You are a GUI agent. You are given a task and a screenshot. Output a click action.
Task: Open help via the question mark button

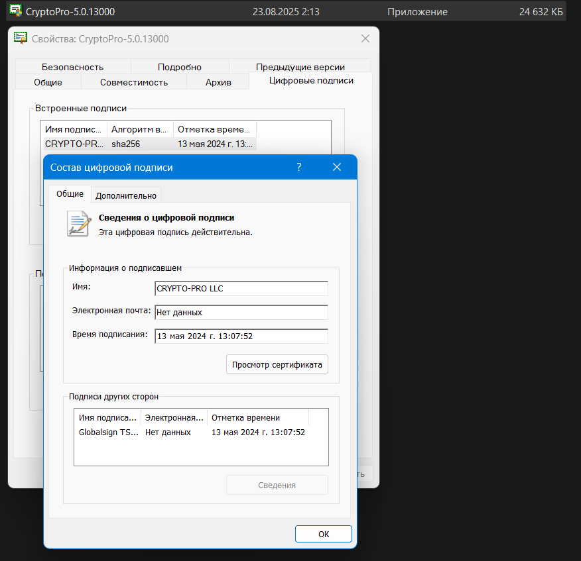click(299, 168)
